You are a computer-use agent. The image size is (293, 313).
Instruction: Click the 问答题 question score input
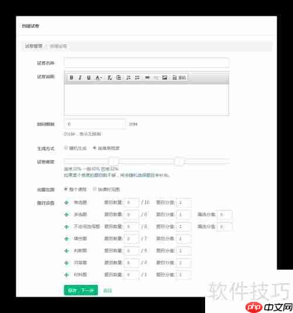pos(184,263)
